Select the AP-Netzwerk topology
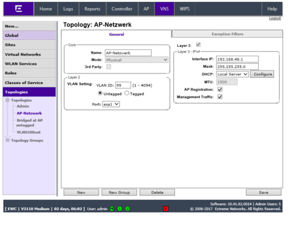303x225 pixels. click(x=29, y=113)
